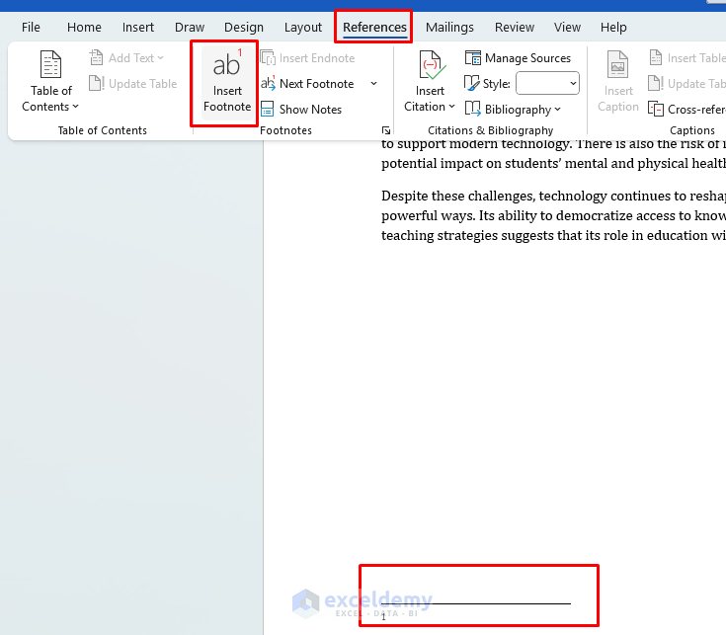Click the Insert Endnote label
Image resolution: width=726 pixels, height=635 pixels.
[x=317, y=58]
